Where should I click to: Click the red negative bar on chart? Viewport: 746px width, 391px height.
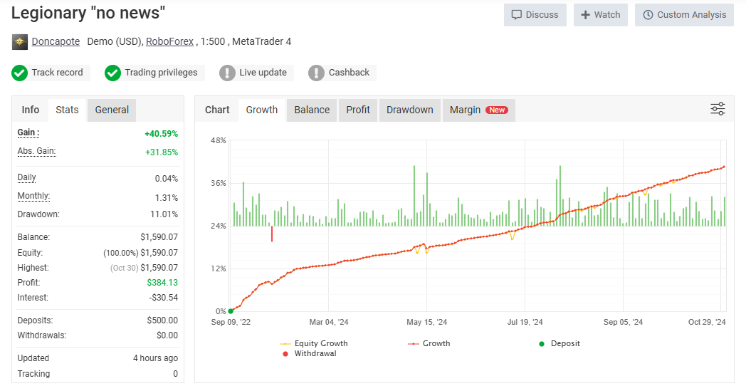coord(272,234)
